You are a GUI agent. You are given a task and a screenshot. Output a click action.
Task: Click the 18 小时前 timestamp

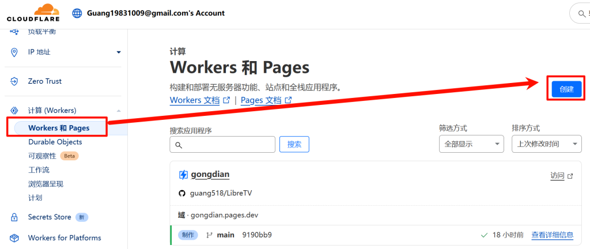click(508, 235)
